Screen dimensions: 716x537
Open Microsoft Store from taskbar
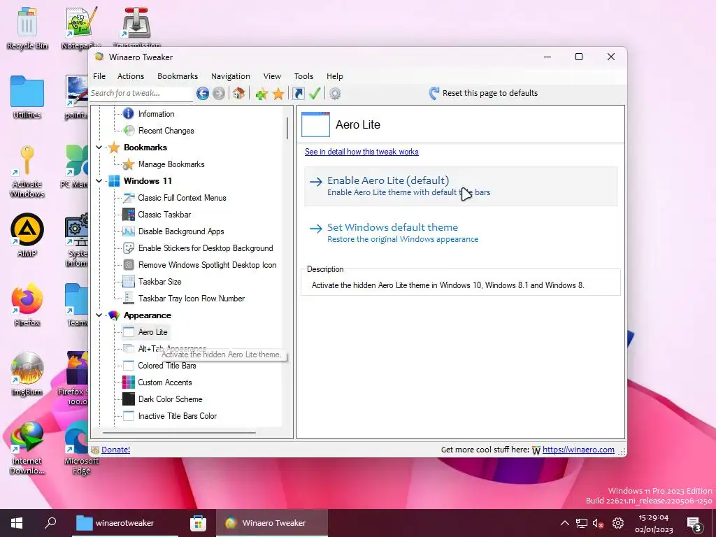198,523
